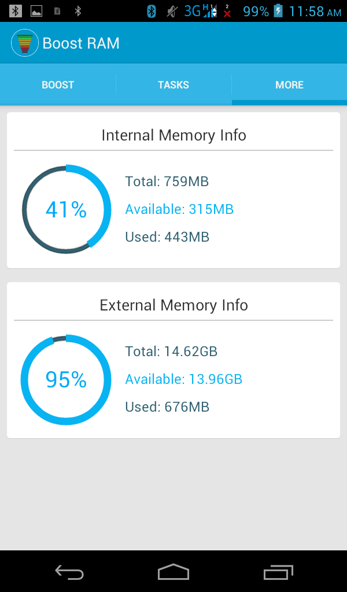The height and width of the screenshot is (592, 347).
Task: Open recent apps via navigation icon
Action: coord(278,572)
